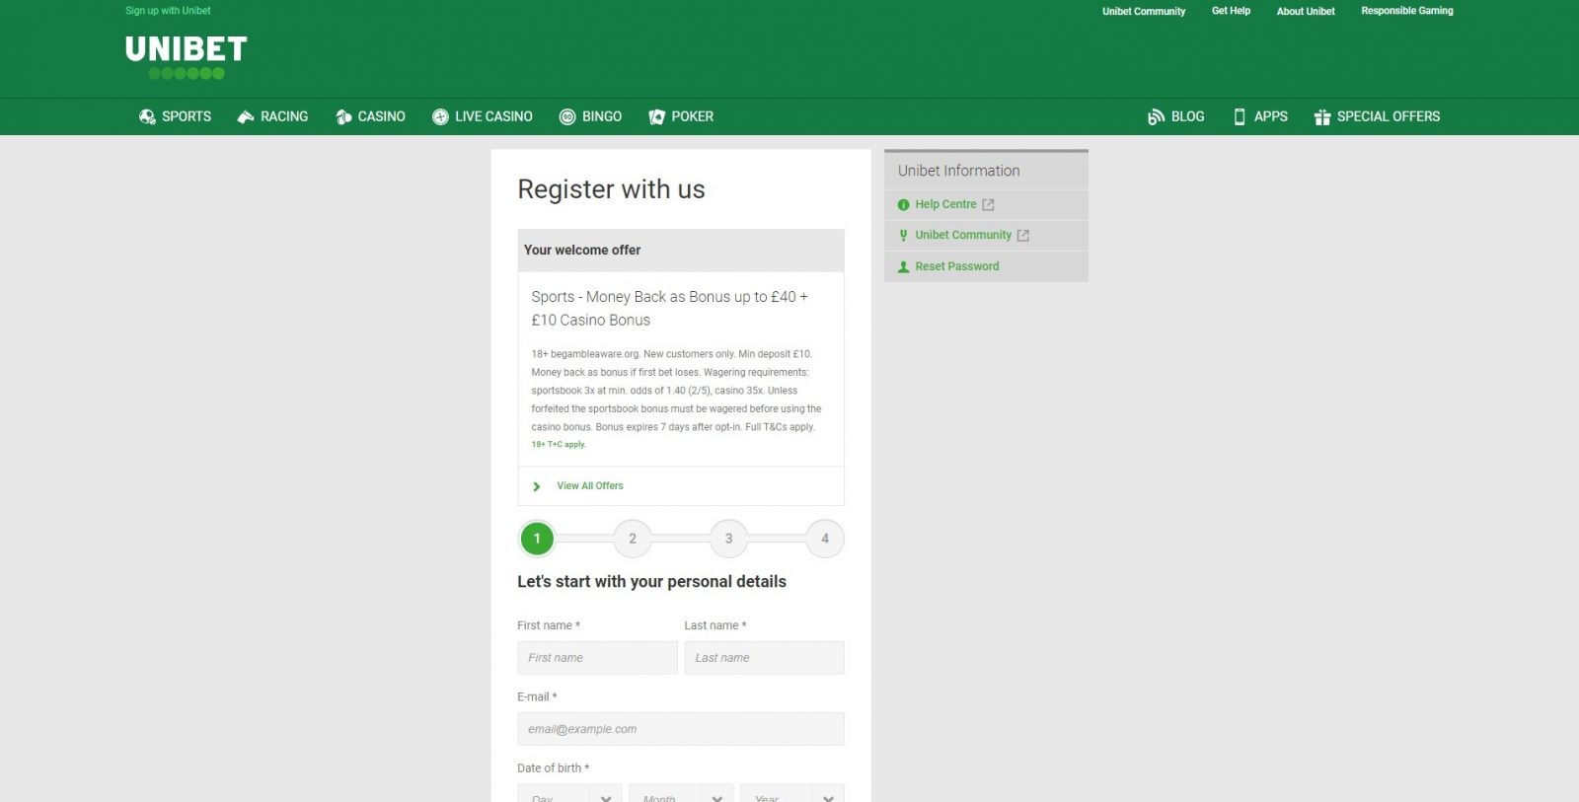1579x802 pixels.
Task: Click the Special Offers gift icon
Action: (1322, 117)
